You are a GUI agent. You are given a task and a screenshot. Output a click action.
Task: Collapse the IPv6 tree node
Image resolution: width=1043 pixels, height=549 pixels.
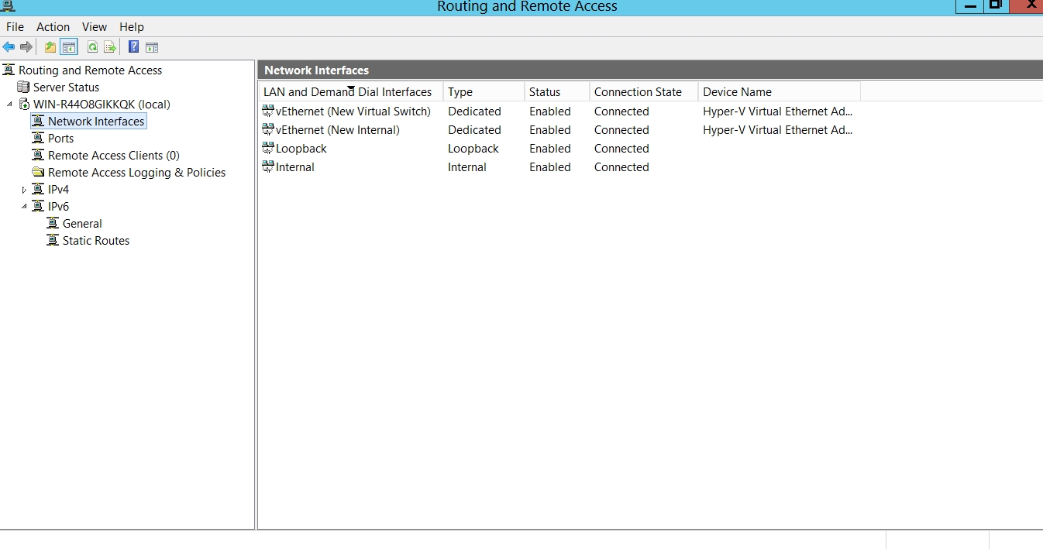24,207
